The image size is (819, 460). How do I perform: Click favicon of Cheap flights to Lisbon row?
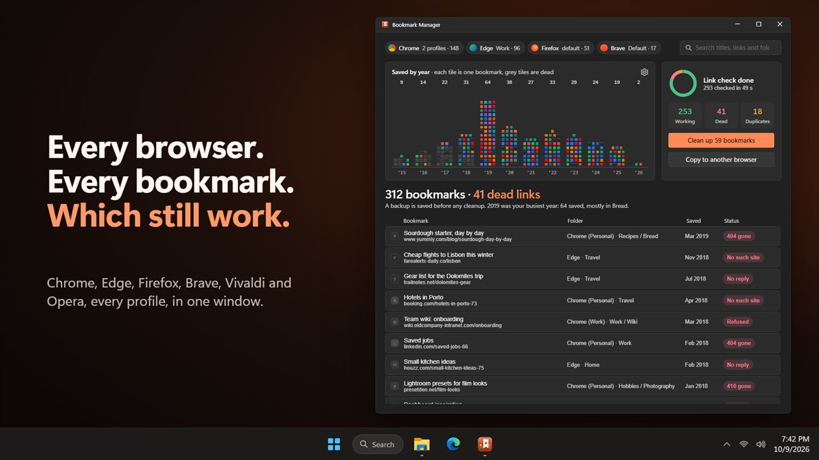tap(395, 257)
